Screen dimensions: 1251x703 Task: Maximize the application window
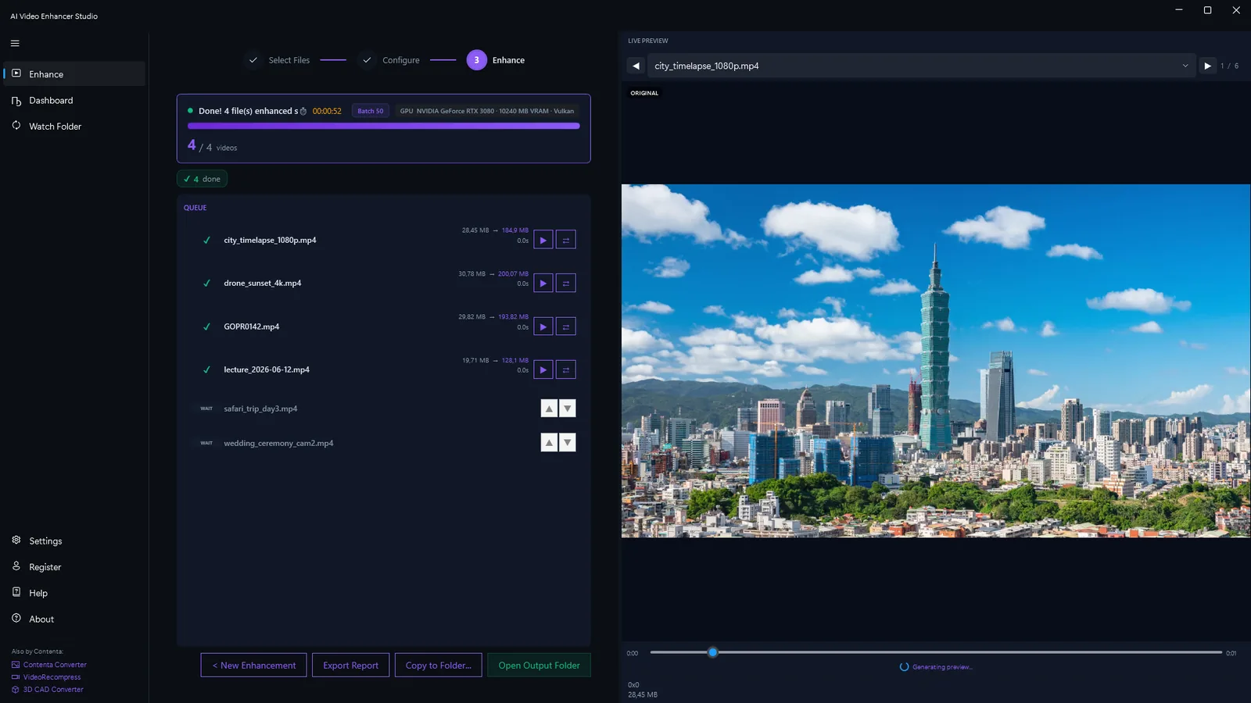(x=1207, y=10)
